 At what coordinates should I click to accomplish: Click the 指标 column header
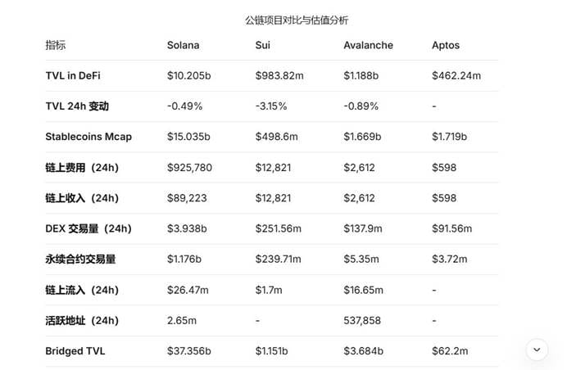(x=56, y=45)
